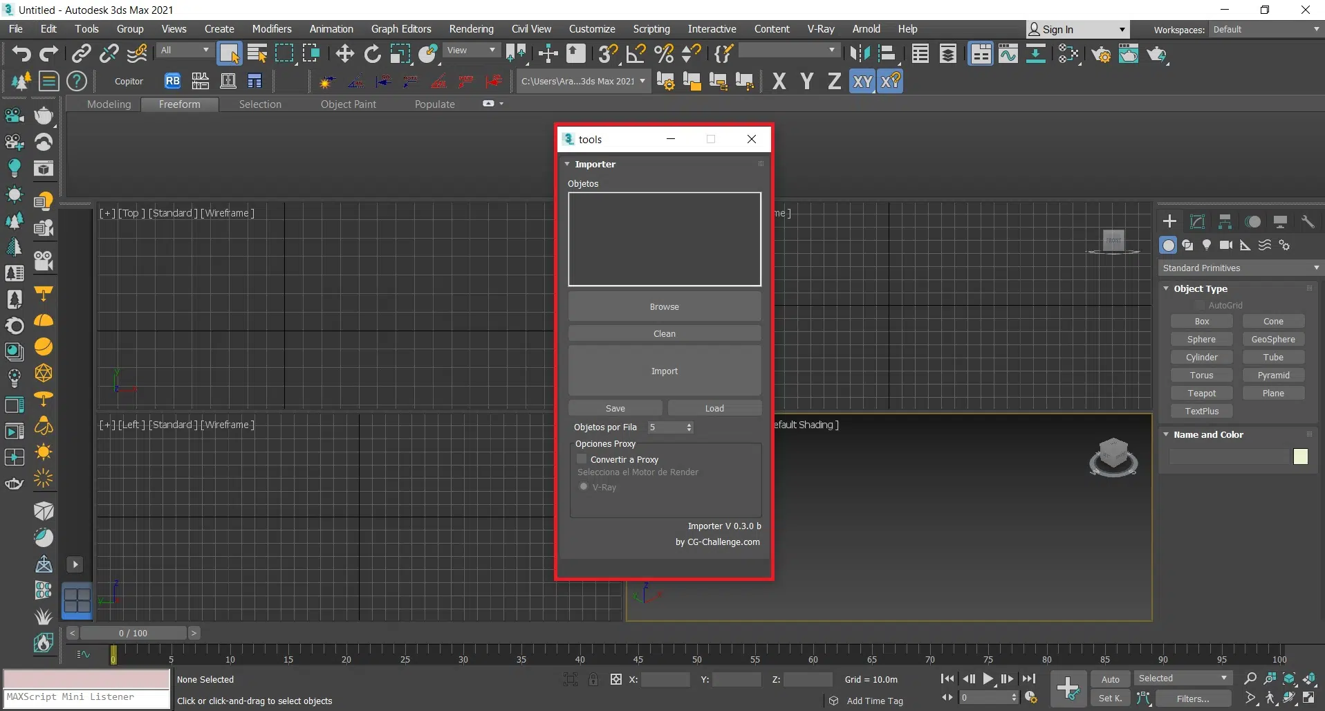The width and height of the screenshot is (1325, 711).
Task: Switch to the Modeling ribbon tab
Action: 109,104
